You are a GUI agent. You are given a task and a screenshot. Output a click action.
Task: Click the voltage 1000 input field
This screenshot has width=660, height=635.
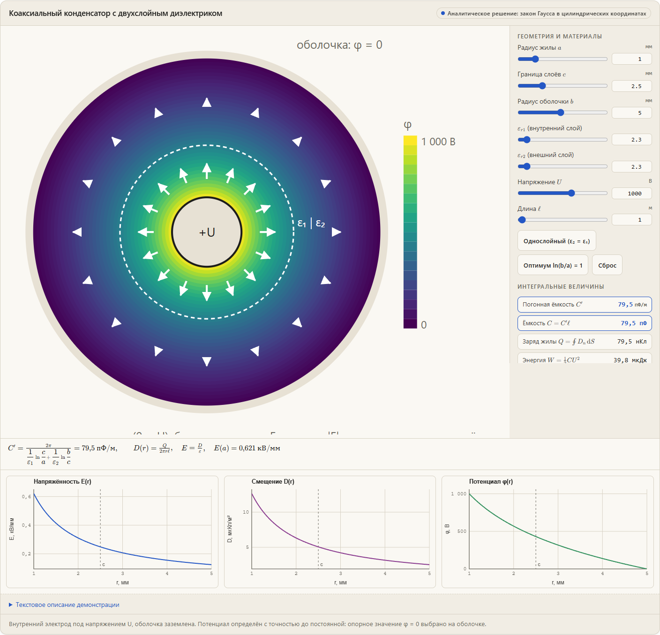[x=632, y=193]
